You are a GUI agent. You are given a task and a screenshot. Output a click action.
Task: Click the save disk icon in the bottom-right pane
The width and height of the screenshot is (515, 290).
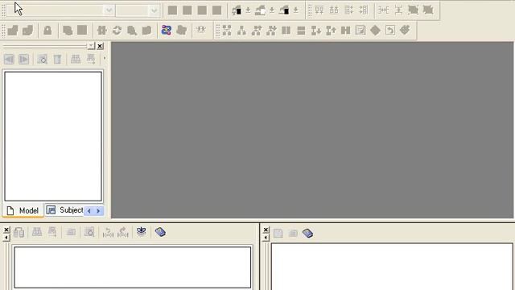click(x=278, y=233)
